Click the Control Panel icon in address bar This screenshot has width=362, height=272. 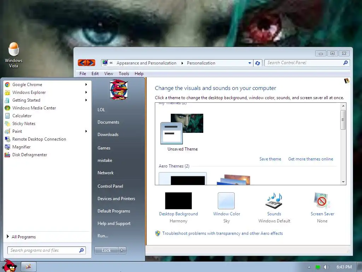click(x=105, y=63)
